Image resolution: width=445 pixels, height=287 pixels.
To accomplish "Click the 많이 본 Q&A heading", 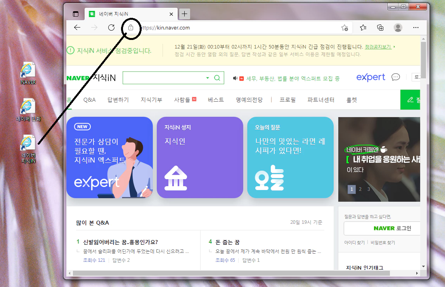I will pos(92,223).
